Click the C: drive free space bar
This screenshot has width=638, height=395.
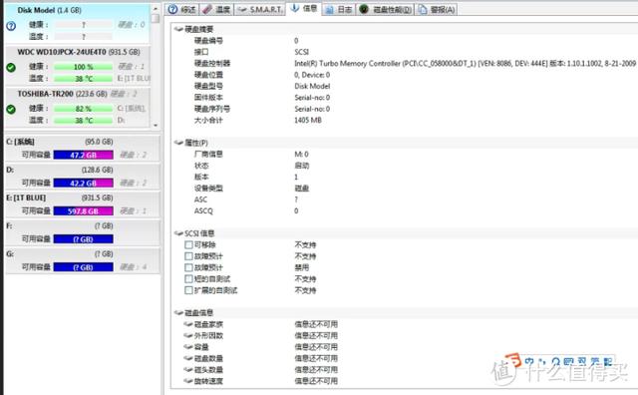click(x=84, y=155)
